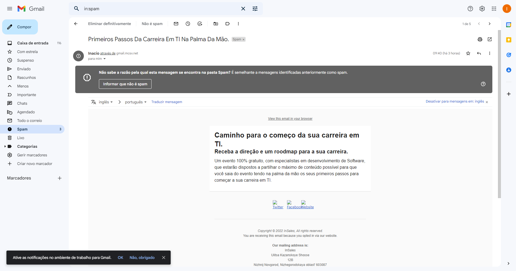
Task: Open Gmail settings
Action: coord(482,9)
